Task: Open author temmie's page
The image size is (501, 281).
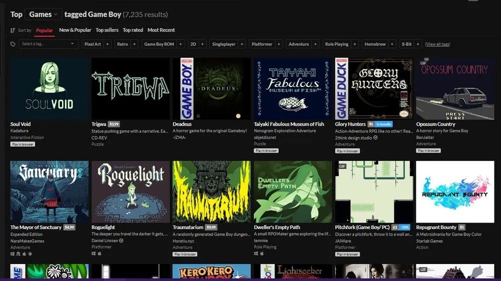Action: [x=261, y=240]
